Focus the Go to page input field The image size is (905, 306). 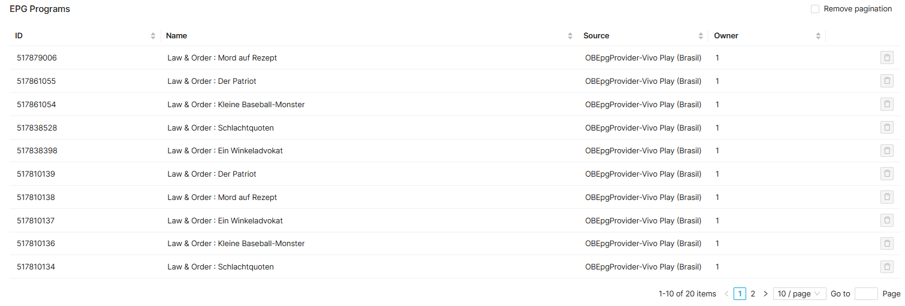[x=865, y=293]
